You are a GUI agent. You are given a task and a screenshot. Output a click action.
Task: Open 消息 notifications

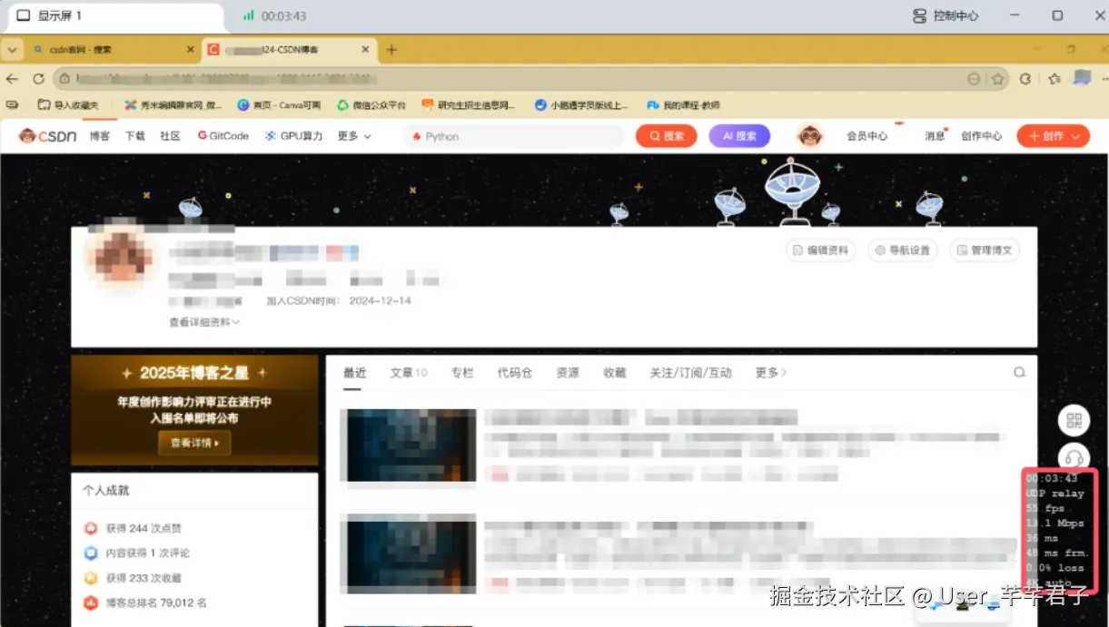click(935, 136)
